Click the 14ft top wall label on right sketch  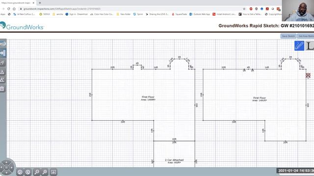[x=267, y=67]
